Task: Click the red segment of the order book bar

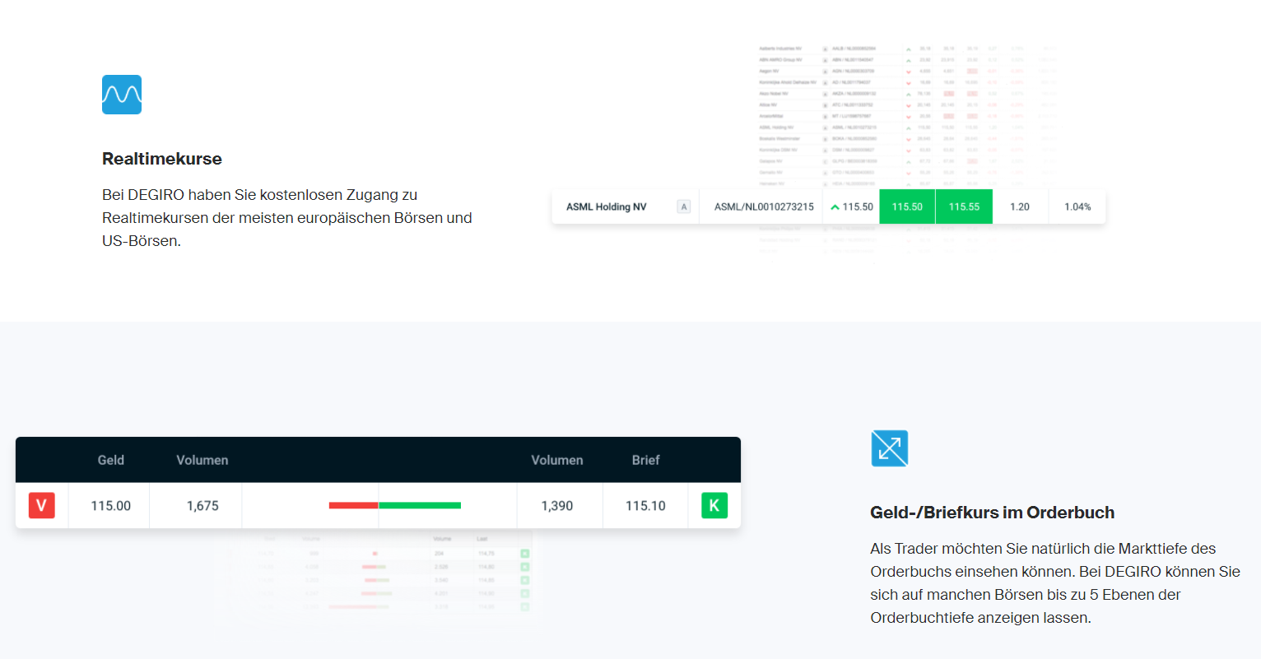Action: coord(353,505)
